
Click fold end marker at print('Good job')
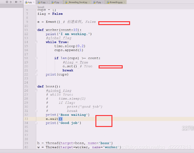(x=36, y=123)
